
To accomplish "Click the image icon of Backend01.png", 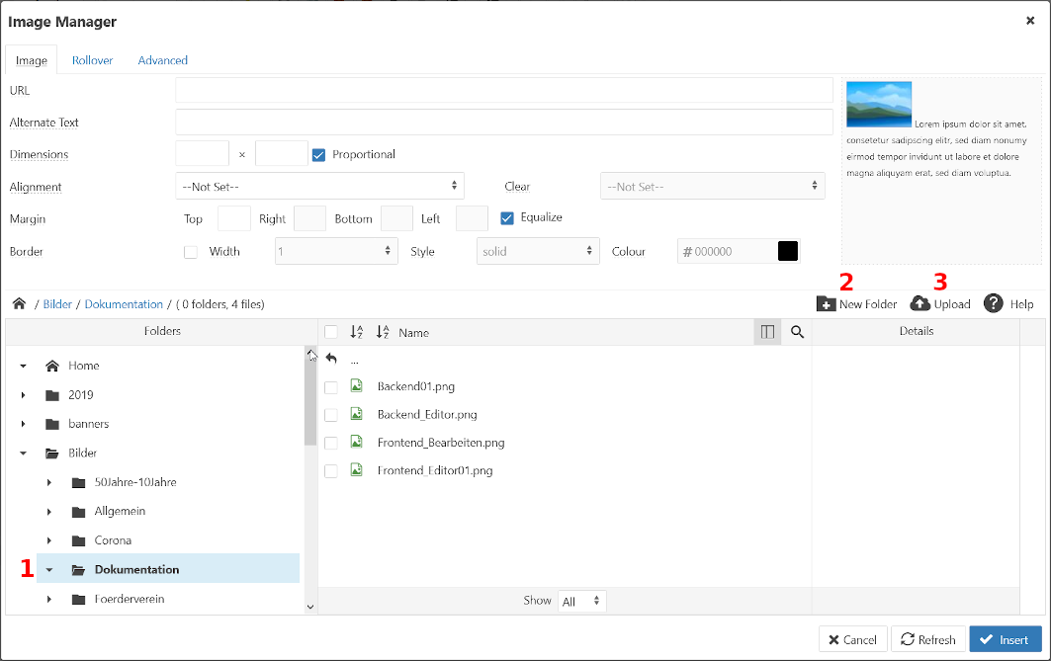I will pos(357,385).
